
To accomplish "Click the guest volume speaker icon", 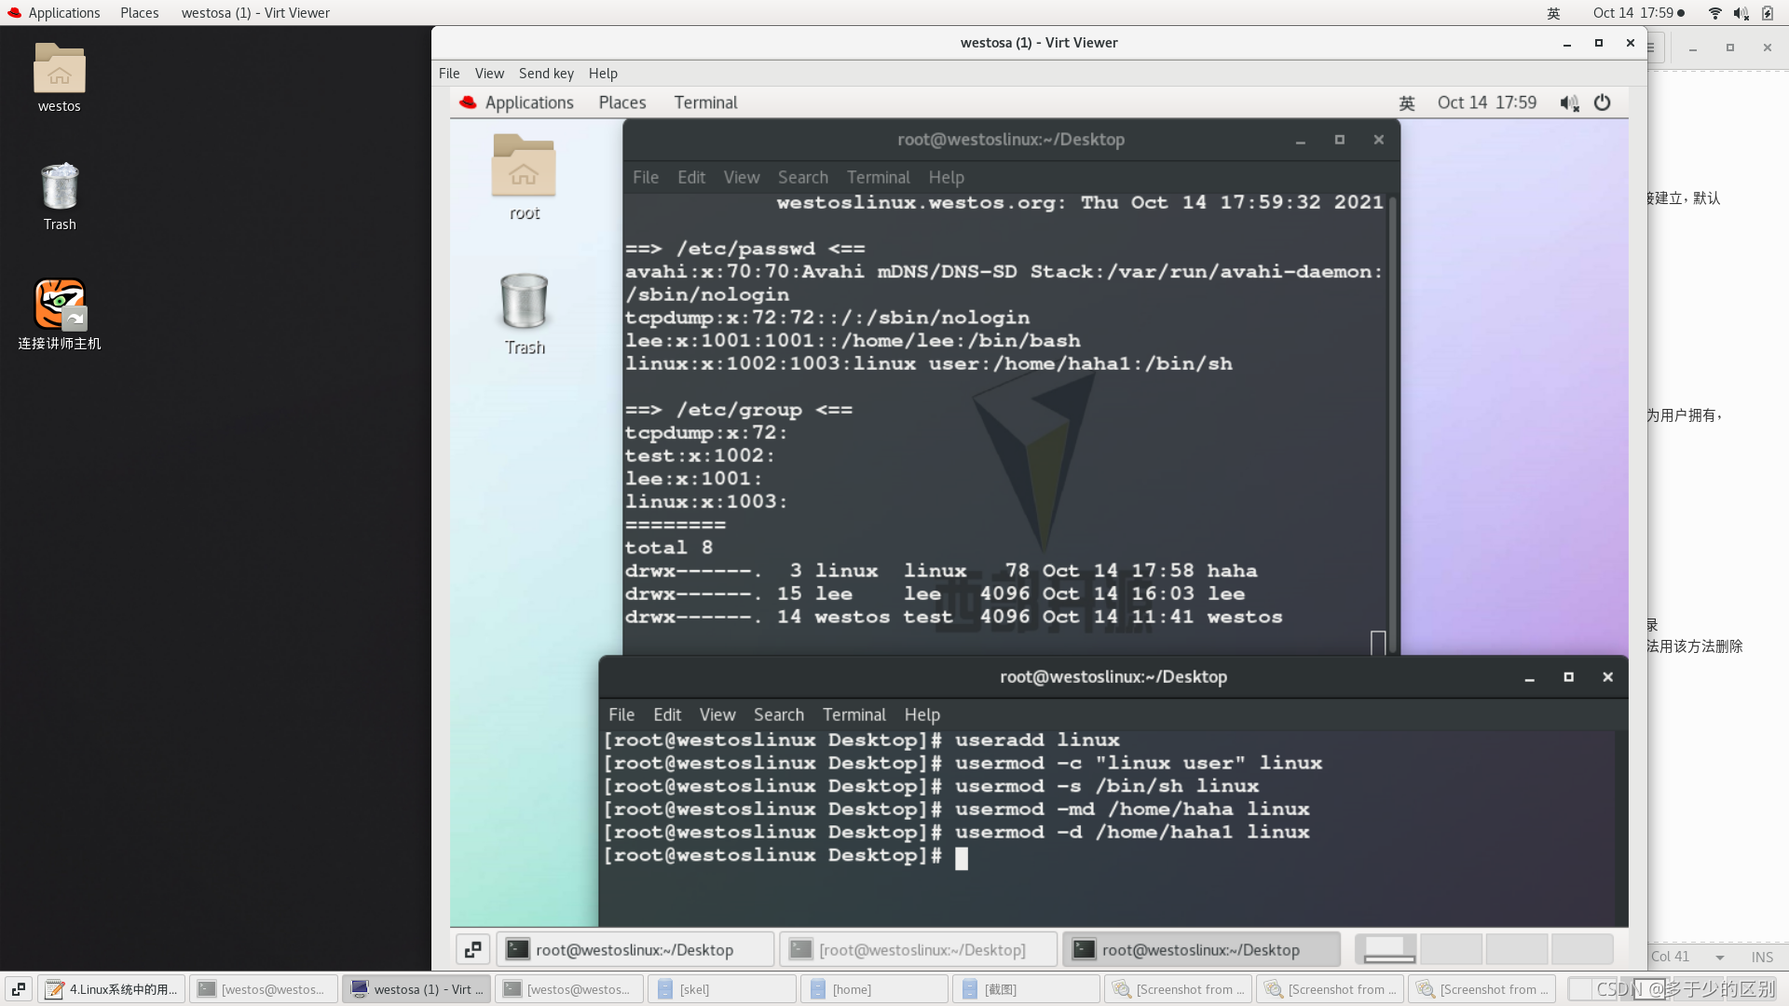I will [1569, 103].
